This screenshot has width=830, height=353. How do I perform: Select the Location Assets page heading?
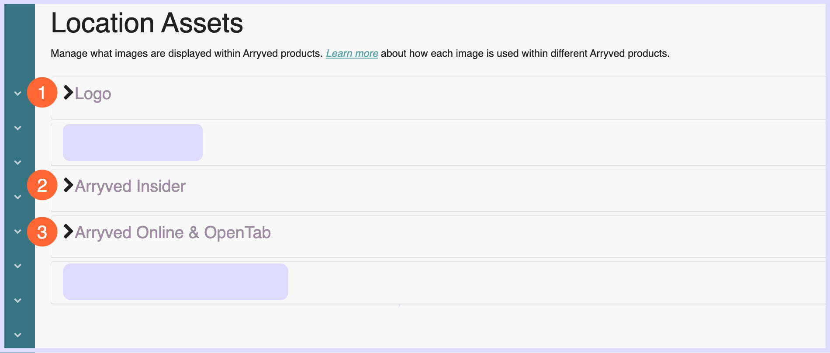tap(147, 23)
